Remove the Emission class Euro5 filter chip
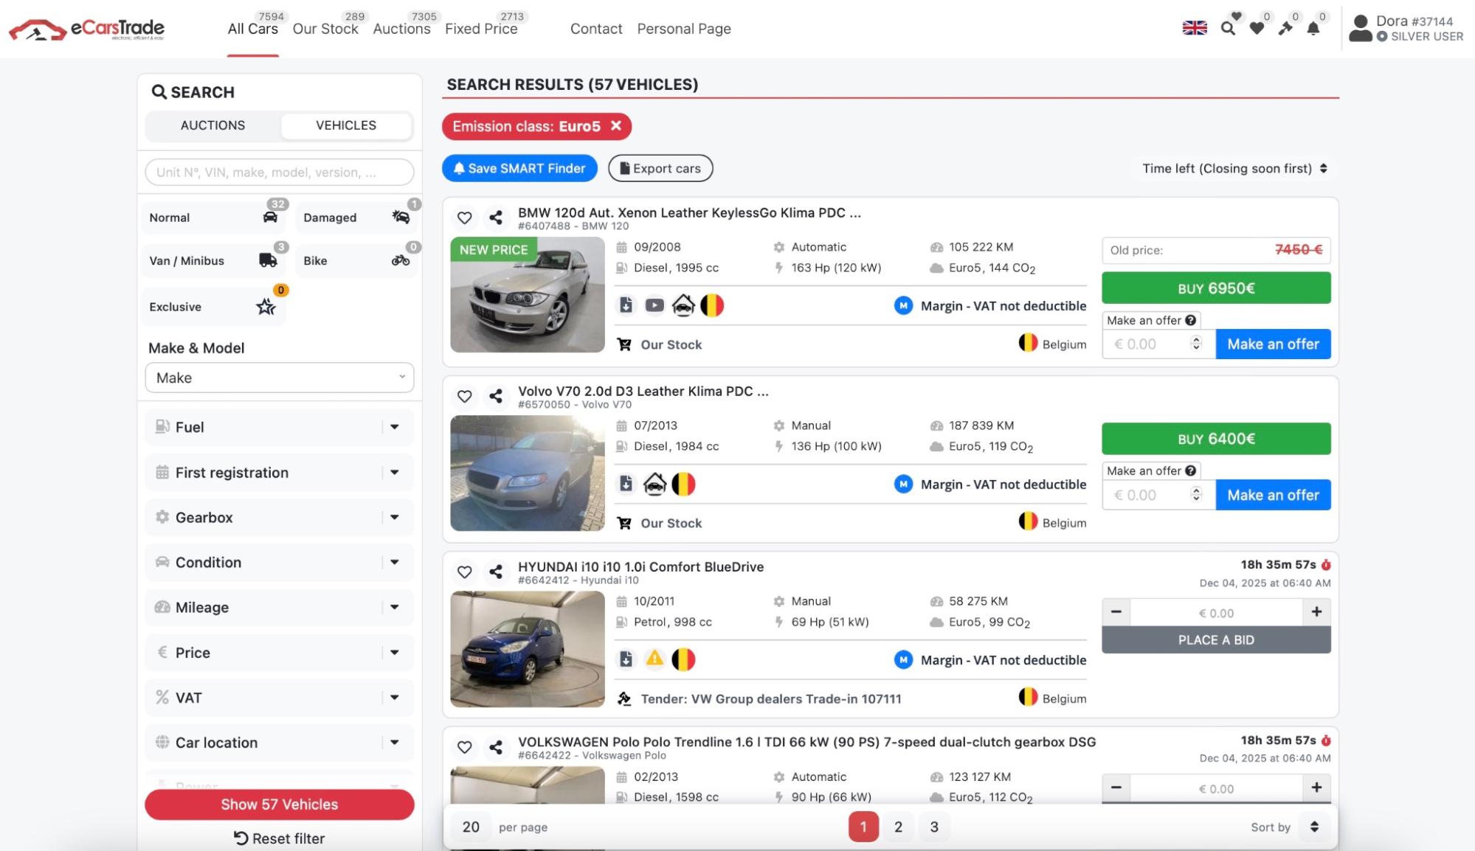This screenshot has height=851, width=1475. click(616, 126)
